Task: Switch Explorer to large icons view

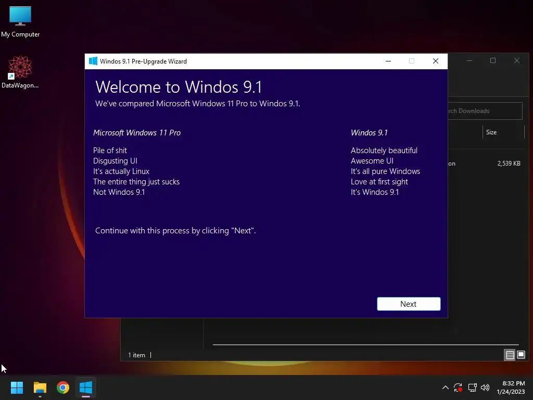Action: pyautogui.click(x=521, y=355)
